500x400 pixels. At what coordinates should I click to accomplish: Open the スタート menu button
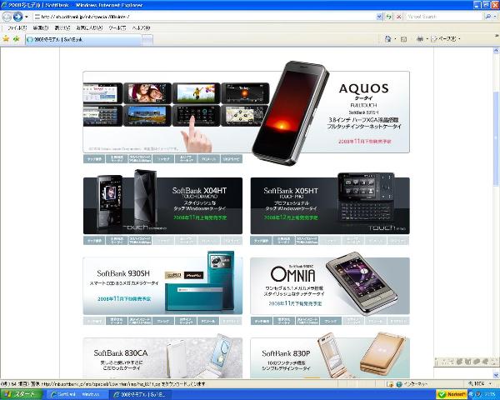pos(22,394)
